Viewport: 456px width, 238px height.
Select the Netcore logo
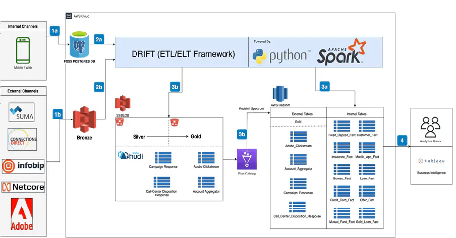click(x=23, y=187)
